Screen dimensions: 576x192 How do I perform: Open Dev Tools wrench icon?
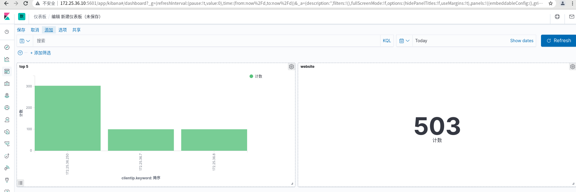pos(7,180)
